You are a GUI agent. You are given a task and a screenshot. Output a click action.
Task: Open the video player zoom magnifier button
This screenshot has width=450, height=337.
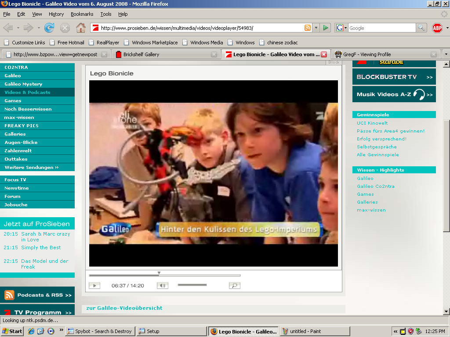pos(235,285)
